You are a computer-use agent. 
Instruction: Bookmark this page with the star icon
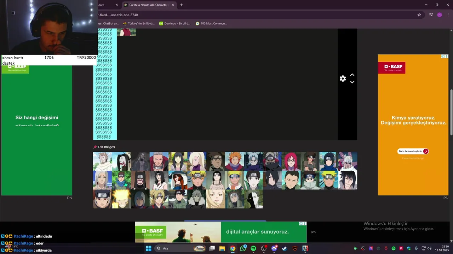[x=419, y=15]
